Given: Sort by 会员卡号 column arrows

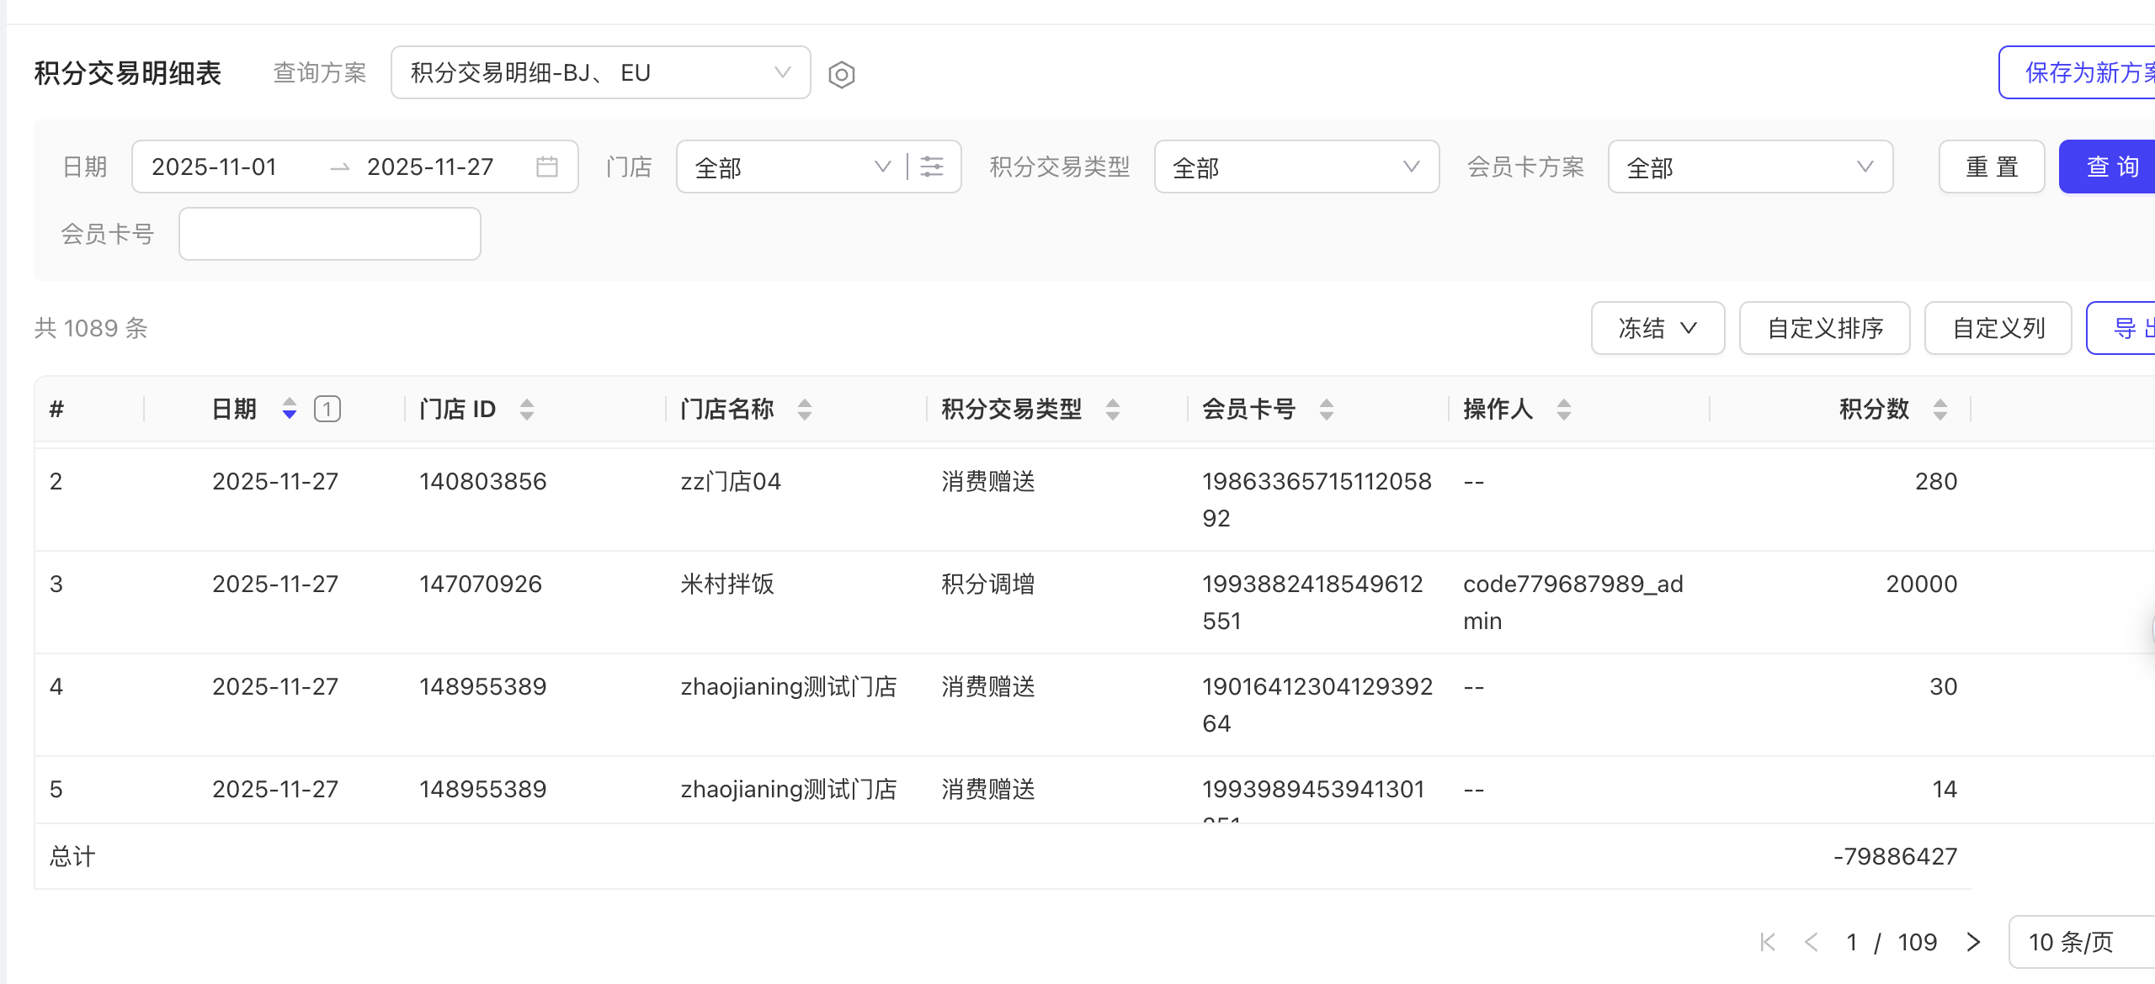Looking at the screenshot, I should pos(1327,409).
